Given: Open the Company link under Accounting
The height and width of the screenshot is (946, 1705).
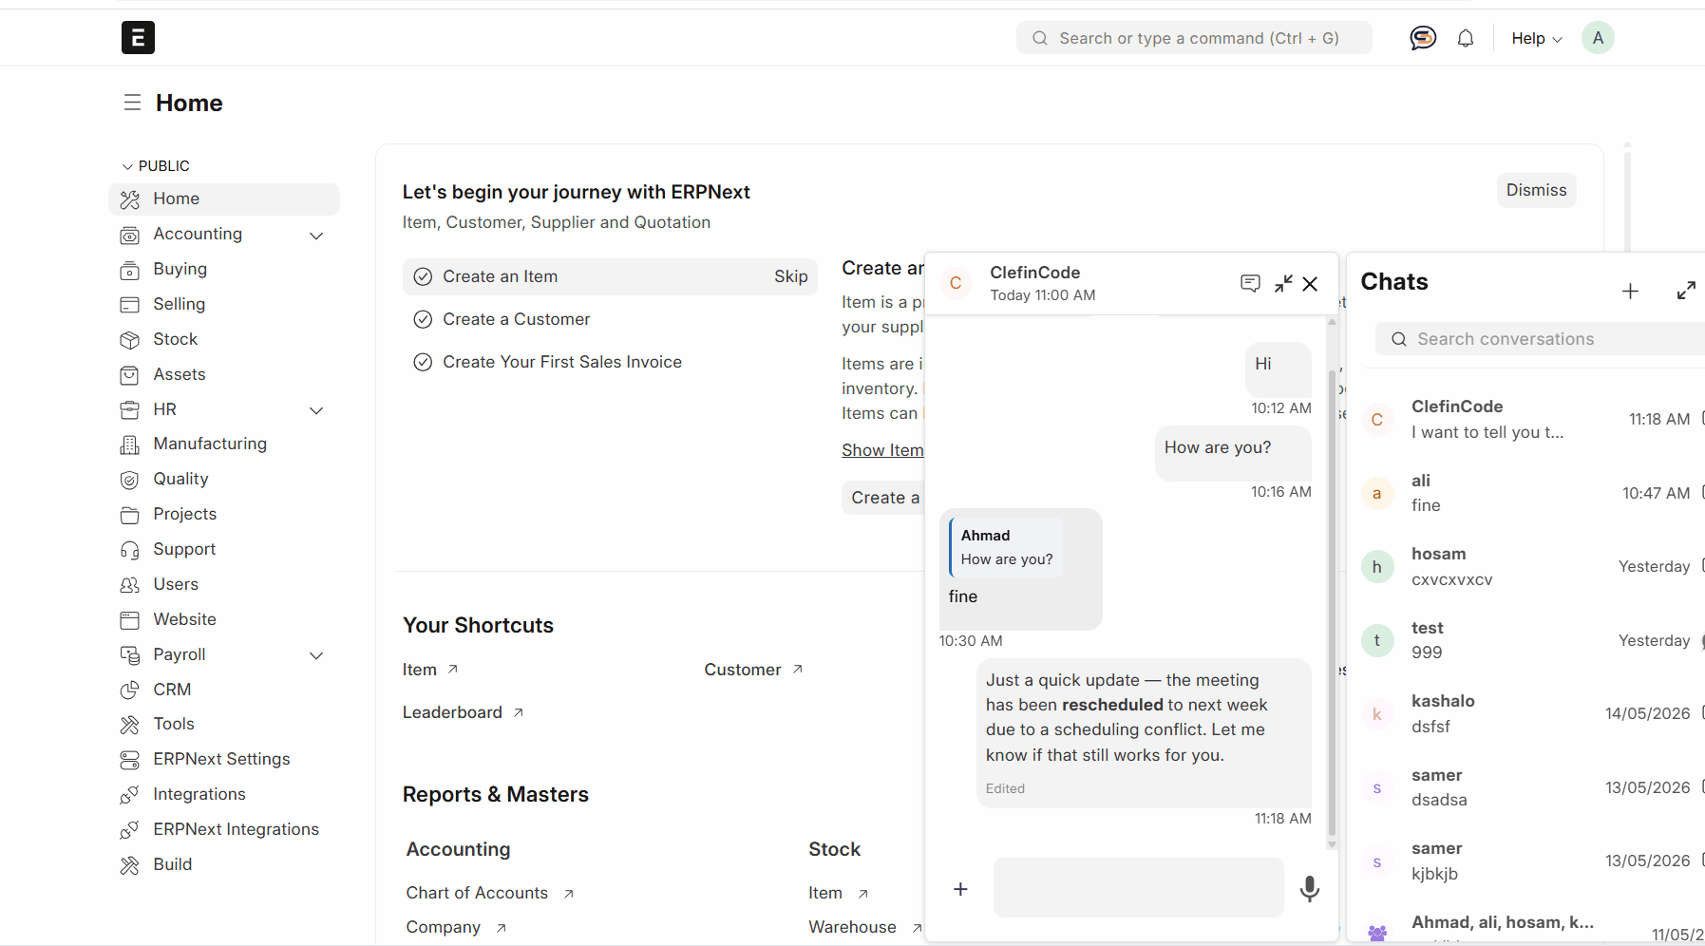Looking at the screenshot, I should click(x=456, y=927).
